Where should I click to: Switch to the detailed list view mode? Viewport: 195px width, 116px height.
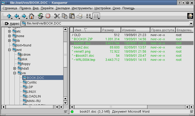point(97,16)
